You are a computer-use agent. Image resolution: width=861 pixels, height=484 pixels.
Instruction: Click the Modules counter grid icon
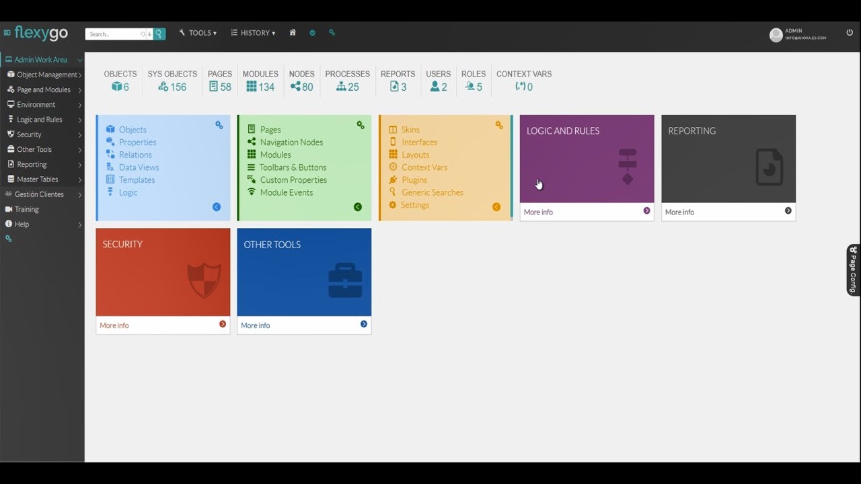252,87
